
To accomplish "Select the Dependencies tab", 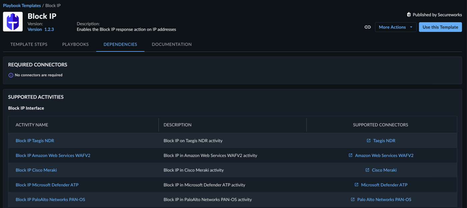I will (x=120, y=44).
